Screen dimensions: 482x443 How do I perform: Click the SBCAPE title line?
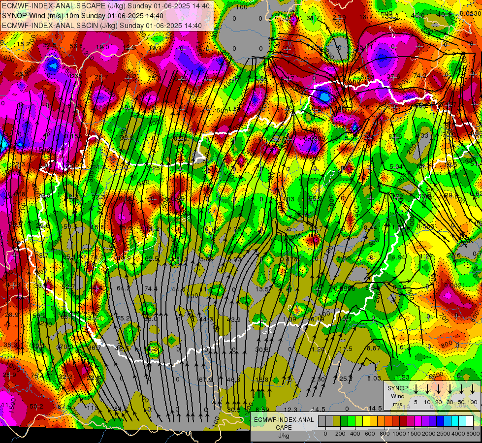click(106, 6)
